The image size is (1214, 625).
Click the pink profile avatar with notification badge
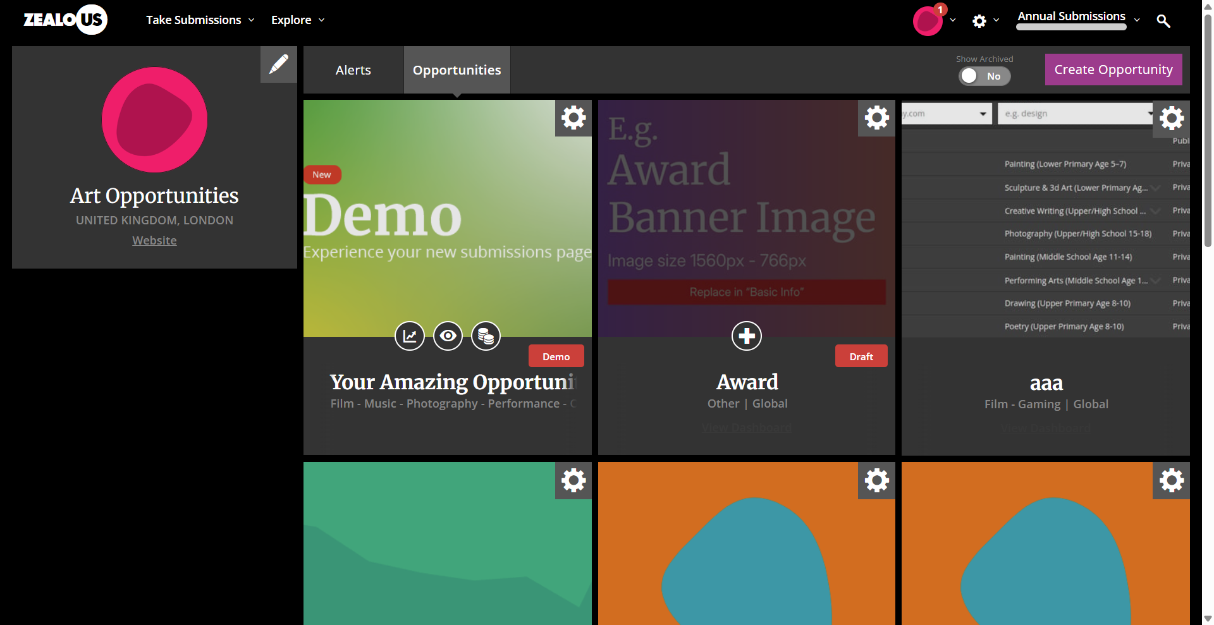click(928, 21)
